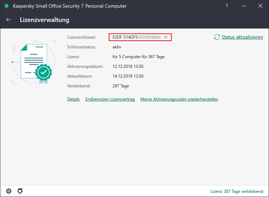Click Meine Aktivierungscodes wiederherstellen
Screen dimensions: 269x197
tap(179, 99)
